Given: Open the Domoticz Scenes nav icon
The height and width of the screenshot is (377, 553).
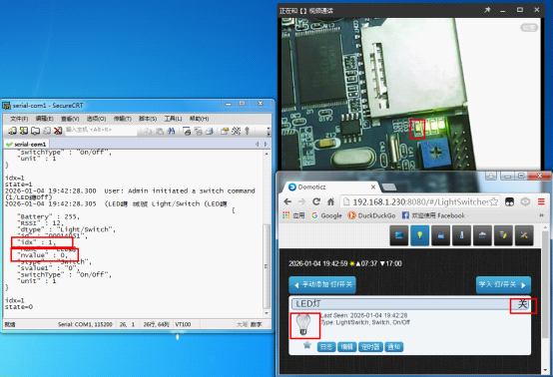Looking at the screenshot, I should pyautogui.click(x=440, y=235).
